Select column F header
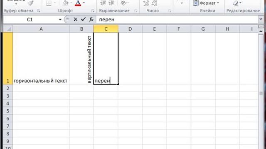This screenshot has height=149, width=266. pyautogui.click(x=179, y=29)
